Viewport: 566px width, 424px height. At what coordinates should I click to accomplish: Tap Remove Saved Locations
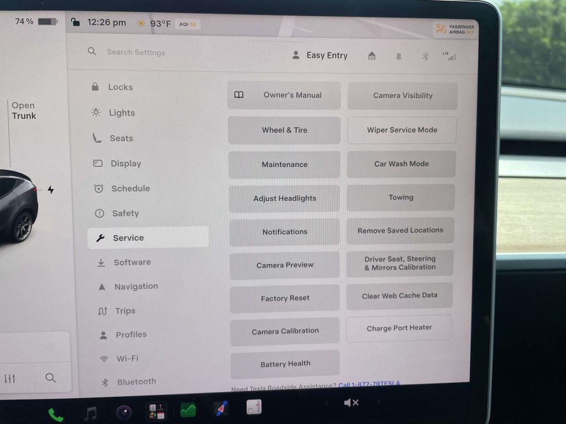tap(400, 230)
